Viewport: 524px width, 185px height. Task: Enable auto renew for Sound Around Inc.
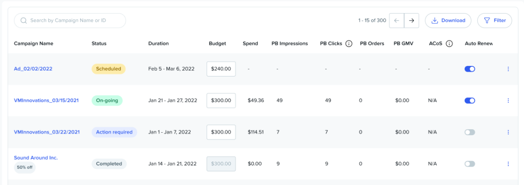click(470, 164)
